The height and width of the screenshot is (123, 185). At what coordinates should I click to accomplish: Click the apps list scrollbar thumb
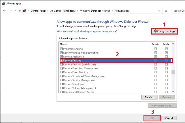[173, 72]
